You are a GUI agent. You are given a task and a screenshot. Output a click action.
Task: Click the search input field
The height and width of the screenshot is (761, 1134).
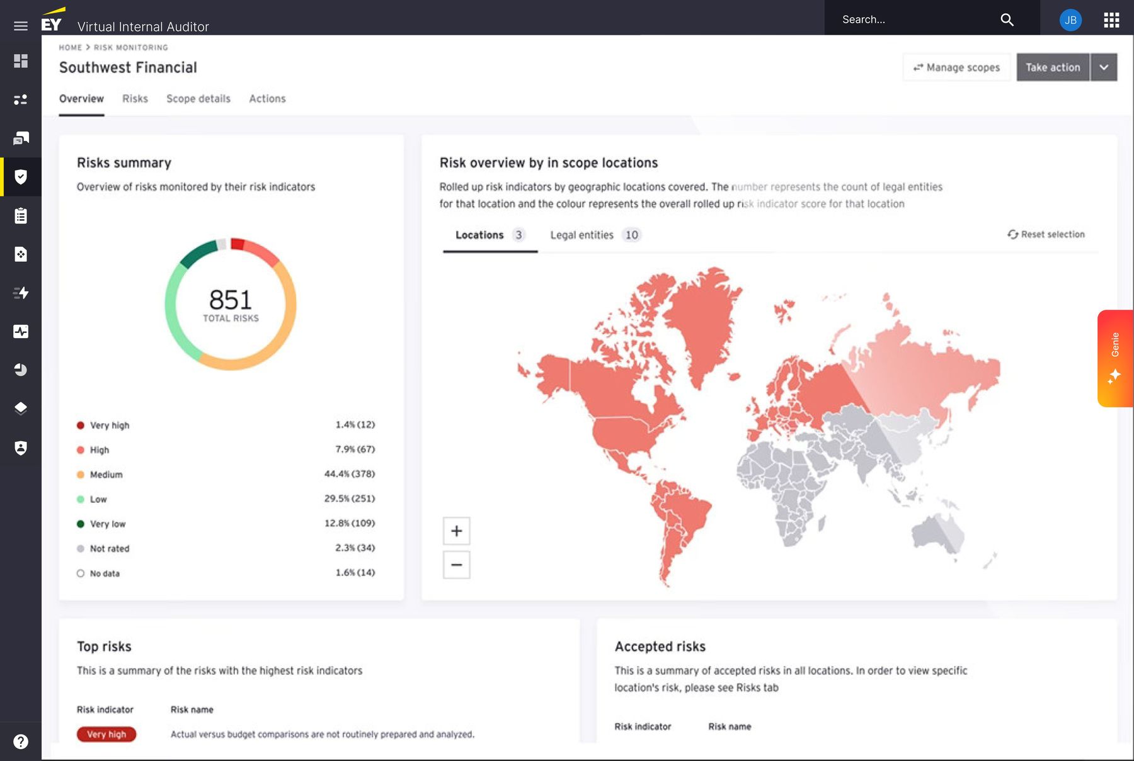coord(917,20)
